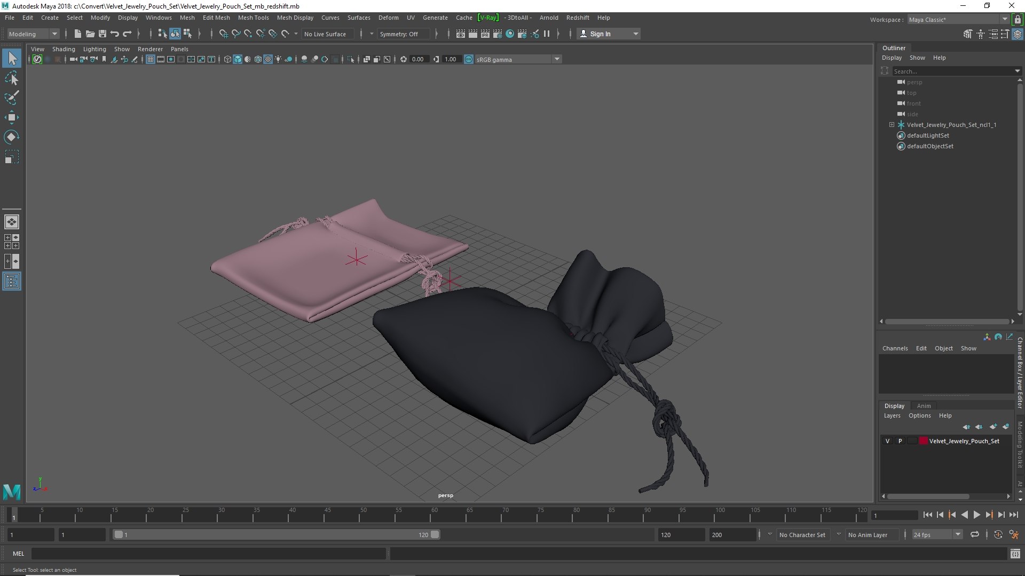Switch to the Anim layer tab

(924, 406)
